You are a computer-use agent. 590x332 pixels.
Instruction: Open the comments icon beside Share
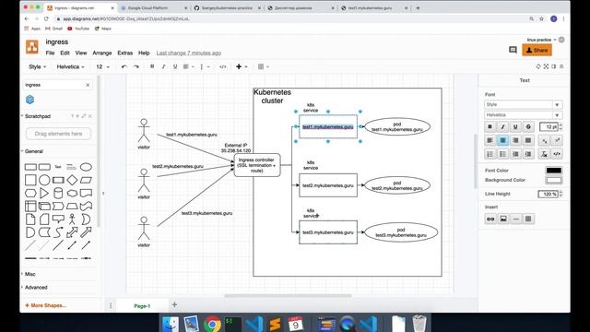513,50
